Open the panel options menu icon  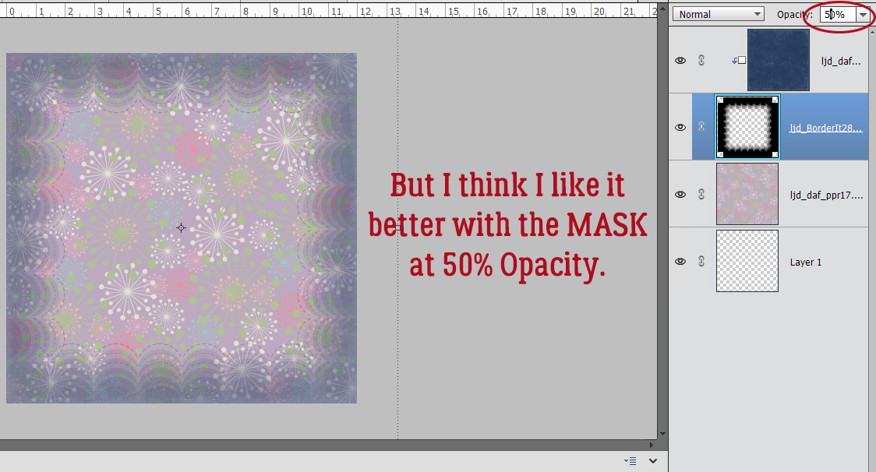631,461
